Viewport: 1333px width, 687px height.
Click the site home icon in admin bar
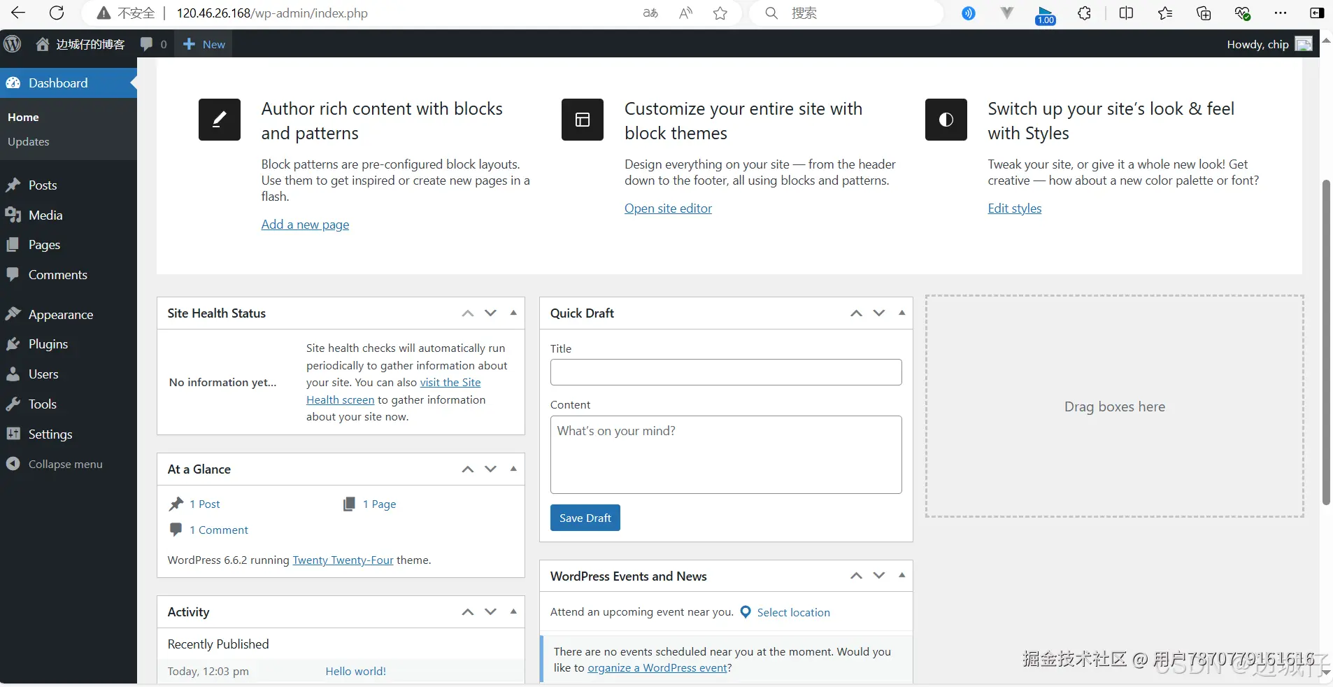tap(43, 44)
